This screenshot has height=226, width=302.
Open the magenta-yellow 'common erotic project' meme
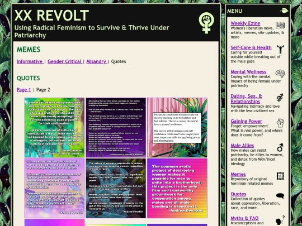pyautogui.click(x=177, y=188)
